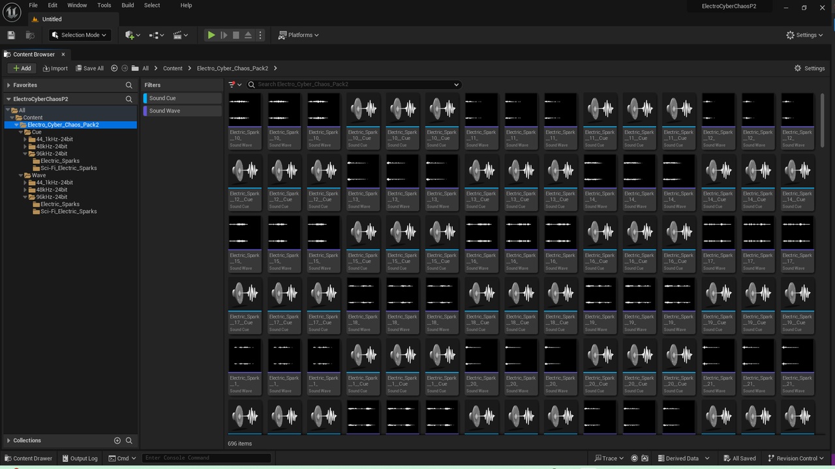The height and width of the screenshot is (469, 835).
Task: Open the filter options dropdown icon
Action: (235, 85)
